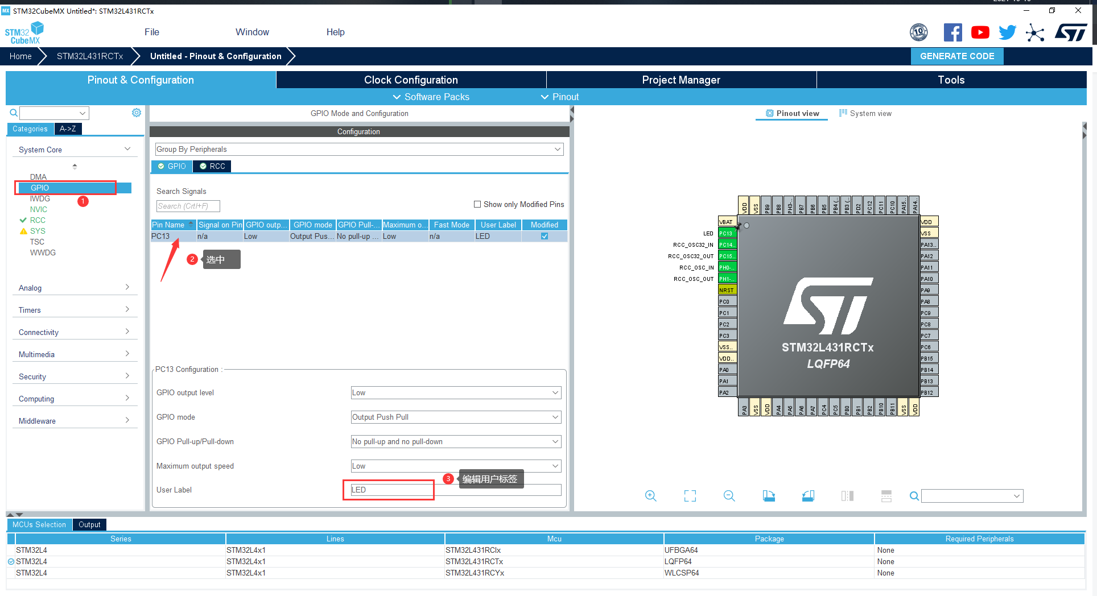Open the Group By Peripherals dropdown
This screenshot has height=596, width=1097.
(x=358, y=149)
